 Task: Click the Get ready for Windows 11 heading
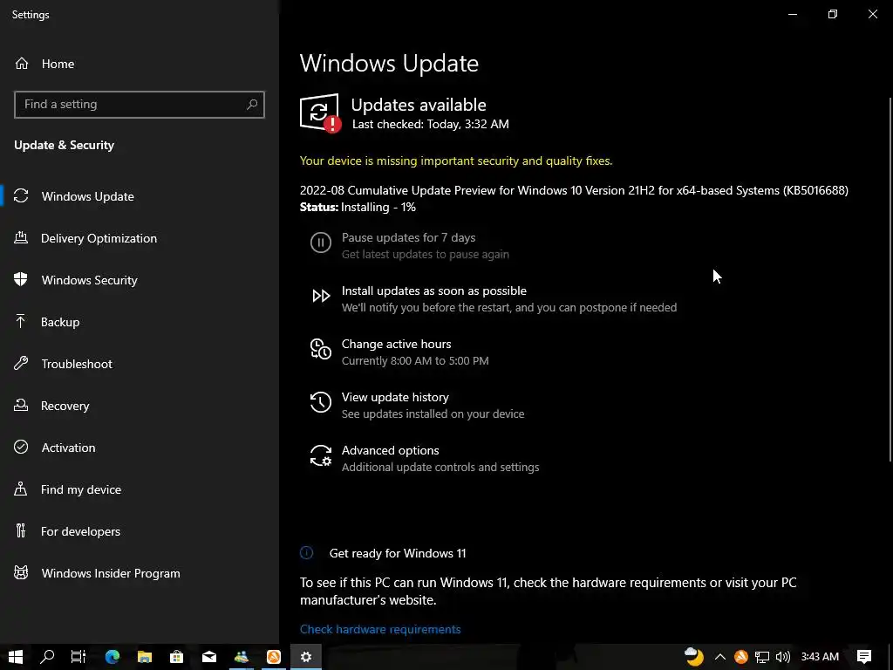click(x=398, y=553)
